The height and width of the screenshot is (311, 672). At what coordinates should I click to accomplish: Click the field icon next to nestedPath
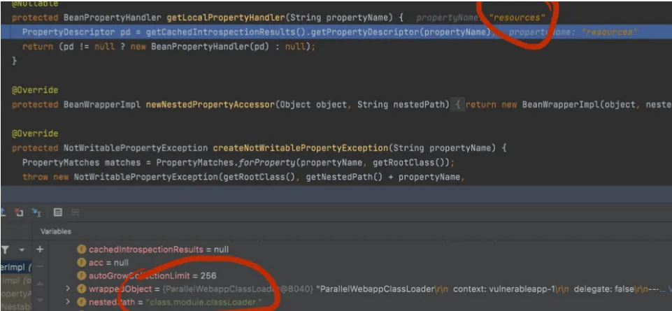[81, 303]
